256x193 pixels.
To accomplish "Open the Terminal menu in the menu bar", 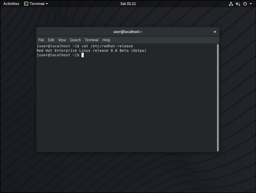I will (x=91, y=40).
